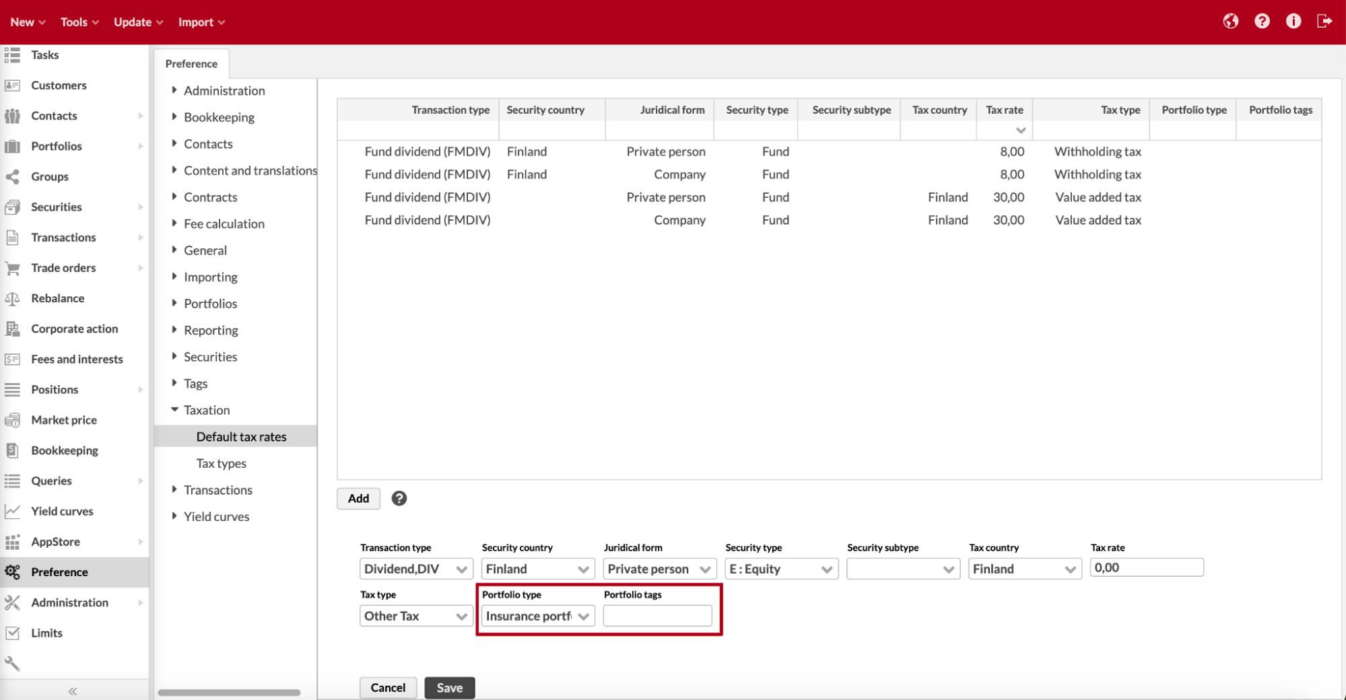Open the help question mark icon in header

(1262, 22)
